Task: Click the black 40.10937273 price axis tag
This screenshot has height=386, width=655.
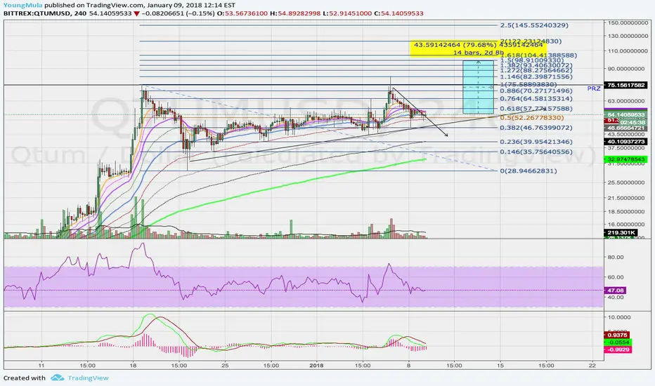Action: pyautogui.click(x=625, y=142)
